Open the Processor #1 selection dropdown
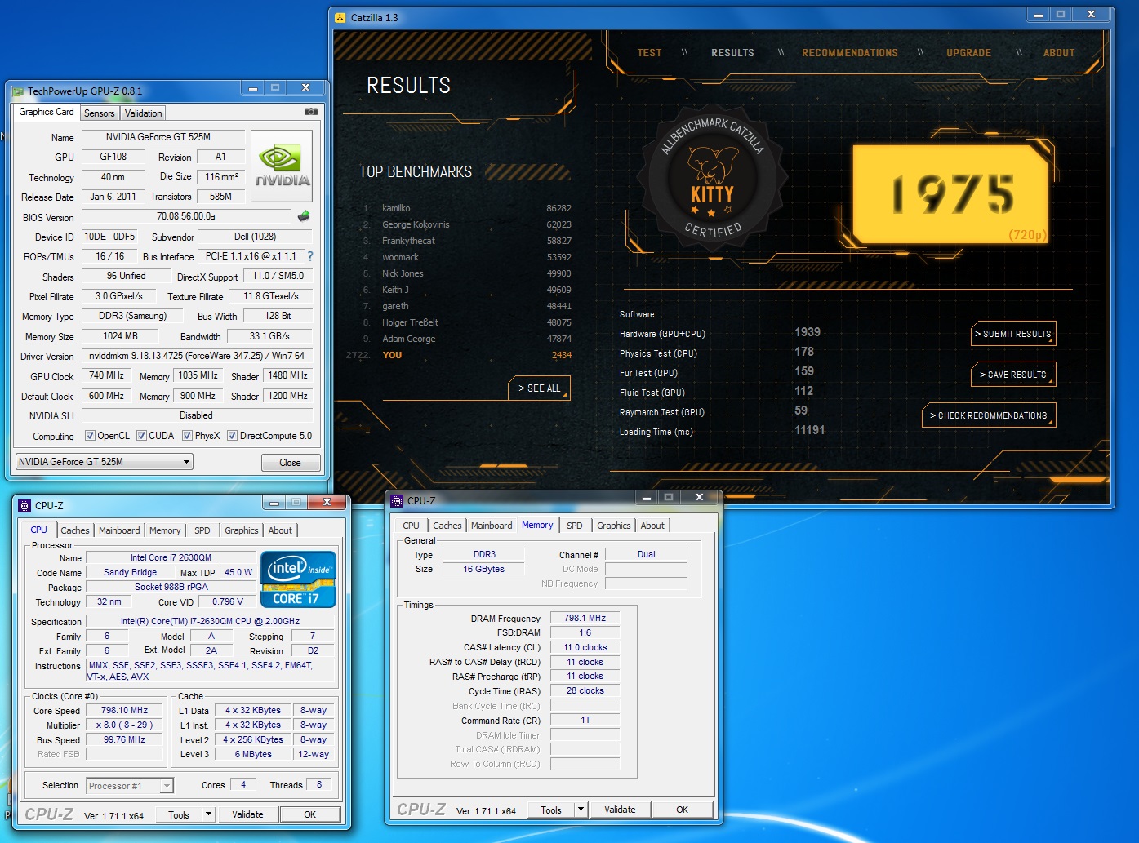This screenshot has width=1139, height=843. click(x=130, y=786)
